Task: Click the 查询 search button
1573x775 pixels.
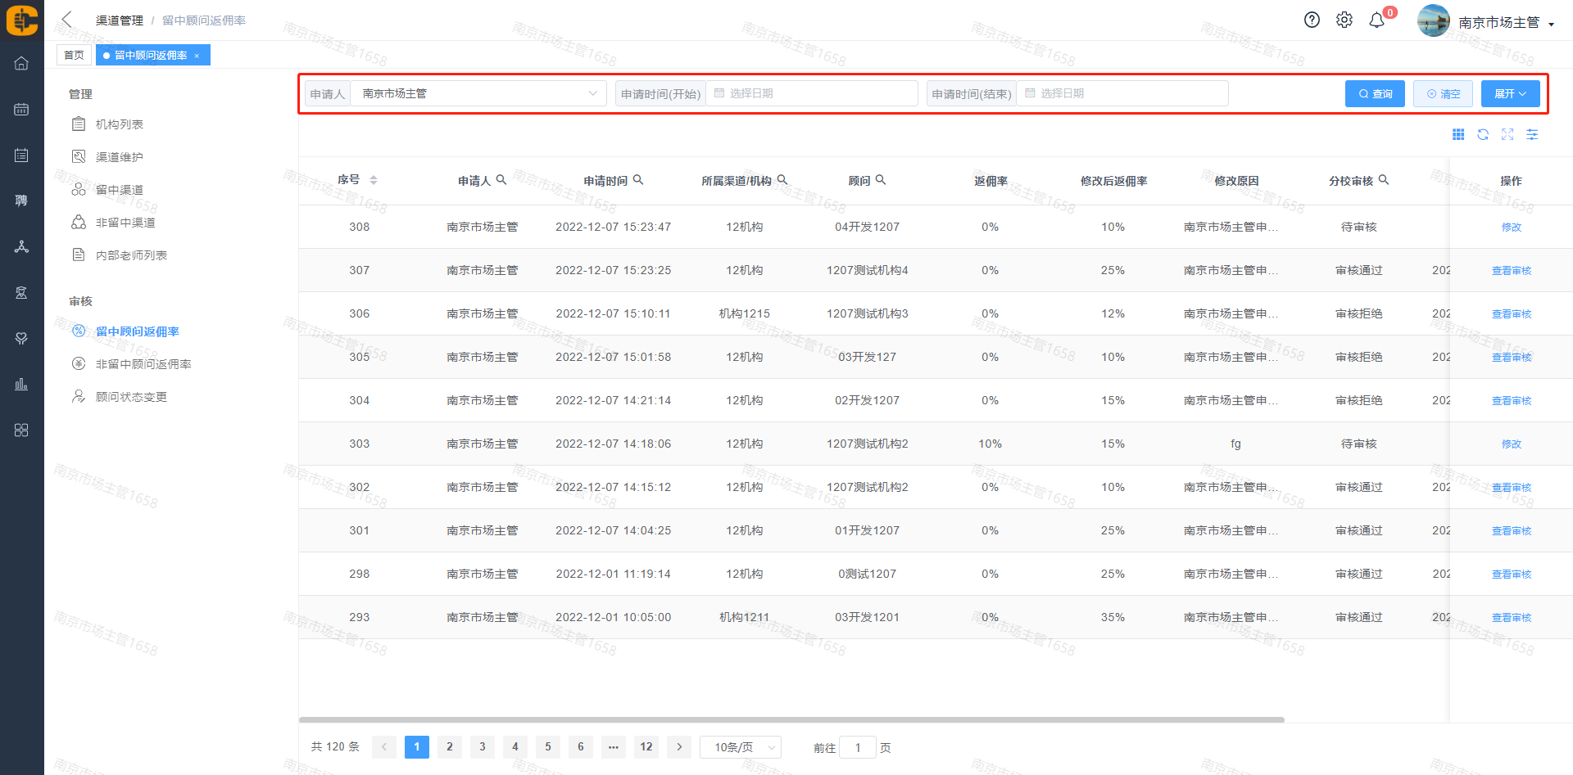Action: [x=1375, y=94]
